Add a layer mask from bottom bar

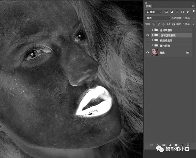164,145
